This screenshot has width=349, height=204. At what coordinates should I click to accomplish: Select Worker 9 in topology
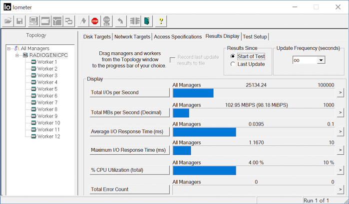click(47, 116)
